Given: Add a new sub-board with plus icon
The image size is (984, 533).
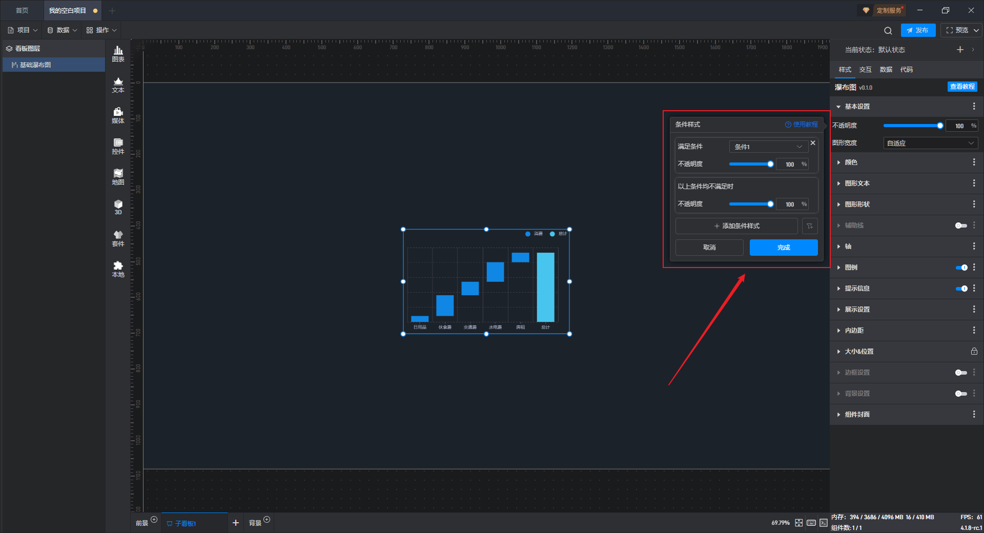Looking at the screenshot, I should [236, 523].
